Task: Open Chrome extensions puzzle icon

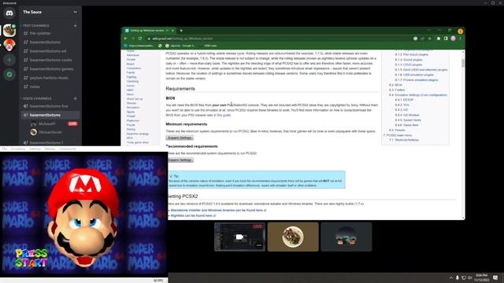Action: pos(439,39)
